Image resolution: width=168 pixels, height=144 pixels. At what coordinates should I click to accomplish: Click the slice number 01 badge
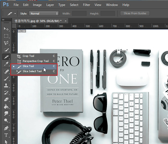pos(20,31)
